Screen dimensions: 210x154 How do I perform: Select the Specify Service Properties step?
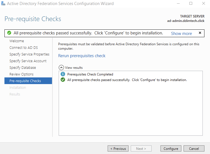click(x=29, y=54)
